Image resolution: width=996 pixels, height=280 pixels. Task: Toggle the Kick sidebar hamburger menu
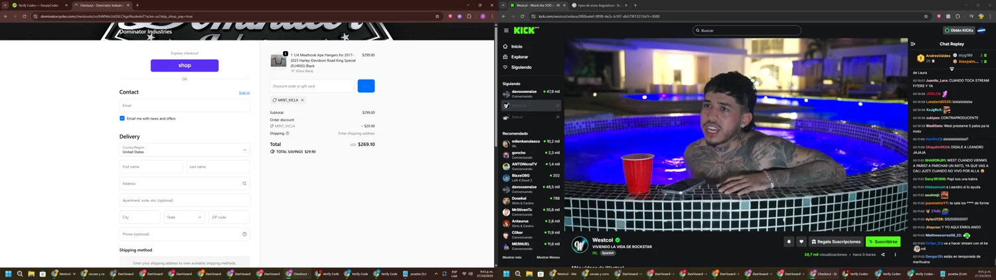point(506,31)
